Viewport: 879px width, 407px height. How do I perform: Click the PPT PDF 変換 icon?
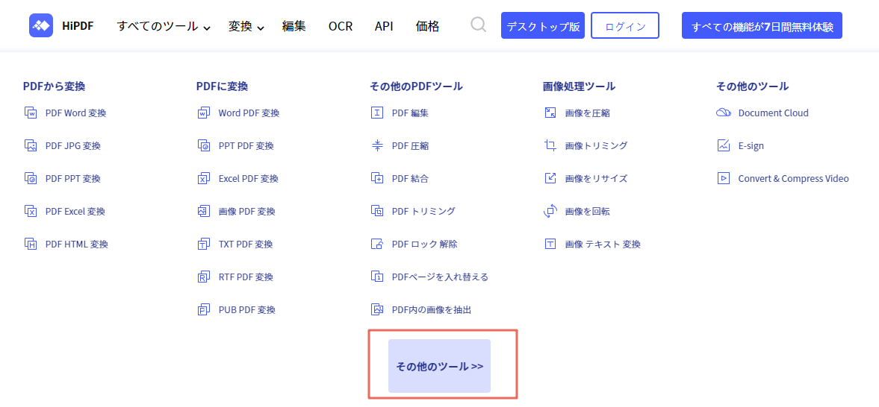pyautogui.click(x=203, y=145)
